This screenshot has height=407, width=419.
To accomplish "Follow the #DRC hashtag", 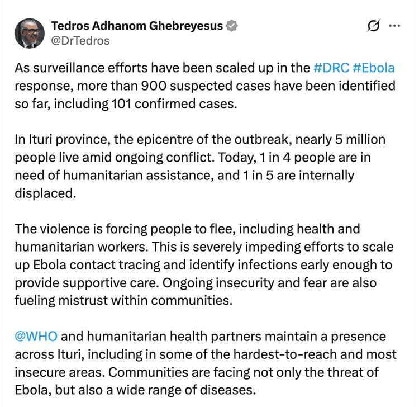I will [331, 68].
